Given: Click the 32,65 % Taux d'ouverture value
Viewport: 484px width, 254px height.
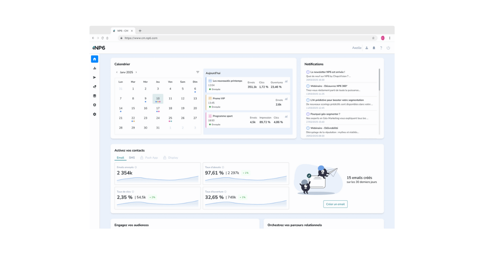Looking at the screenshot, I should [214, 197].
